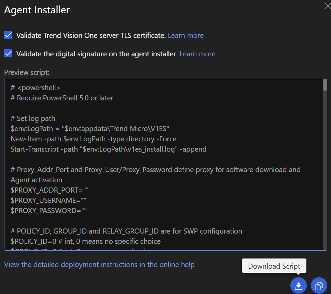Click the $POLICY_ID=0 script line
Screen dimensions: 331x294
coord(85,241)
